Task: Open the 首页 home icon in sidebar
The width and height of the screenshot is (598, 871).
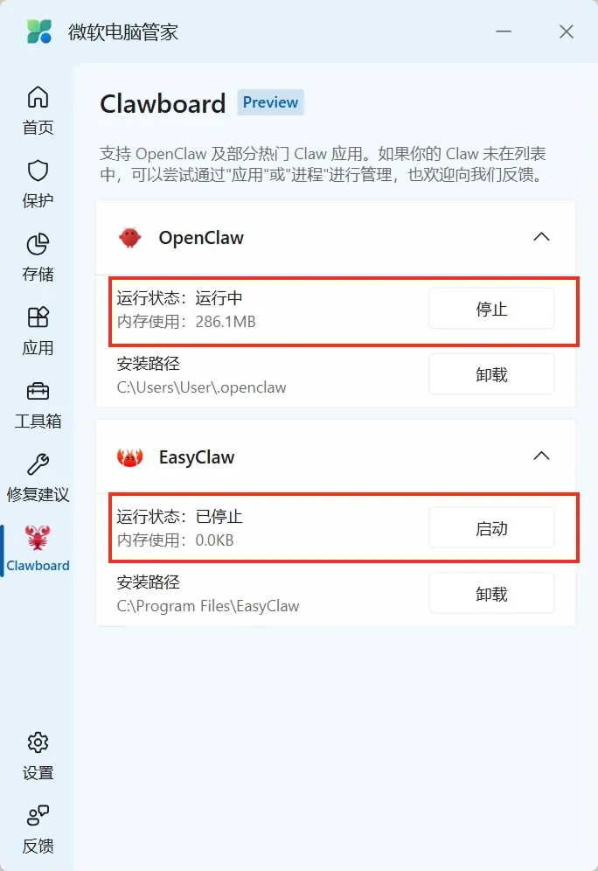Action: (38, 97)
